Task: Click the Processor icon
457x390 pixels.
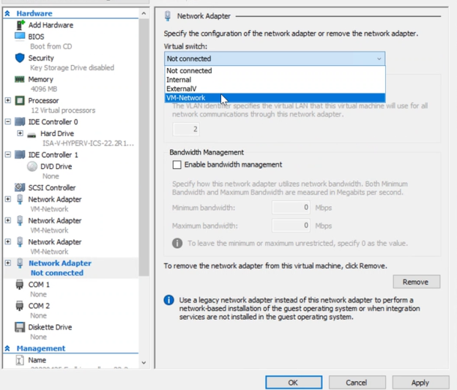Action: pos(20,100)
